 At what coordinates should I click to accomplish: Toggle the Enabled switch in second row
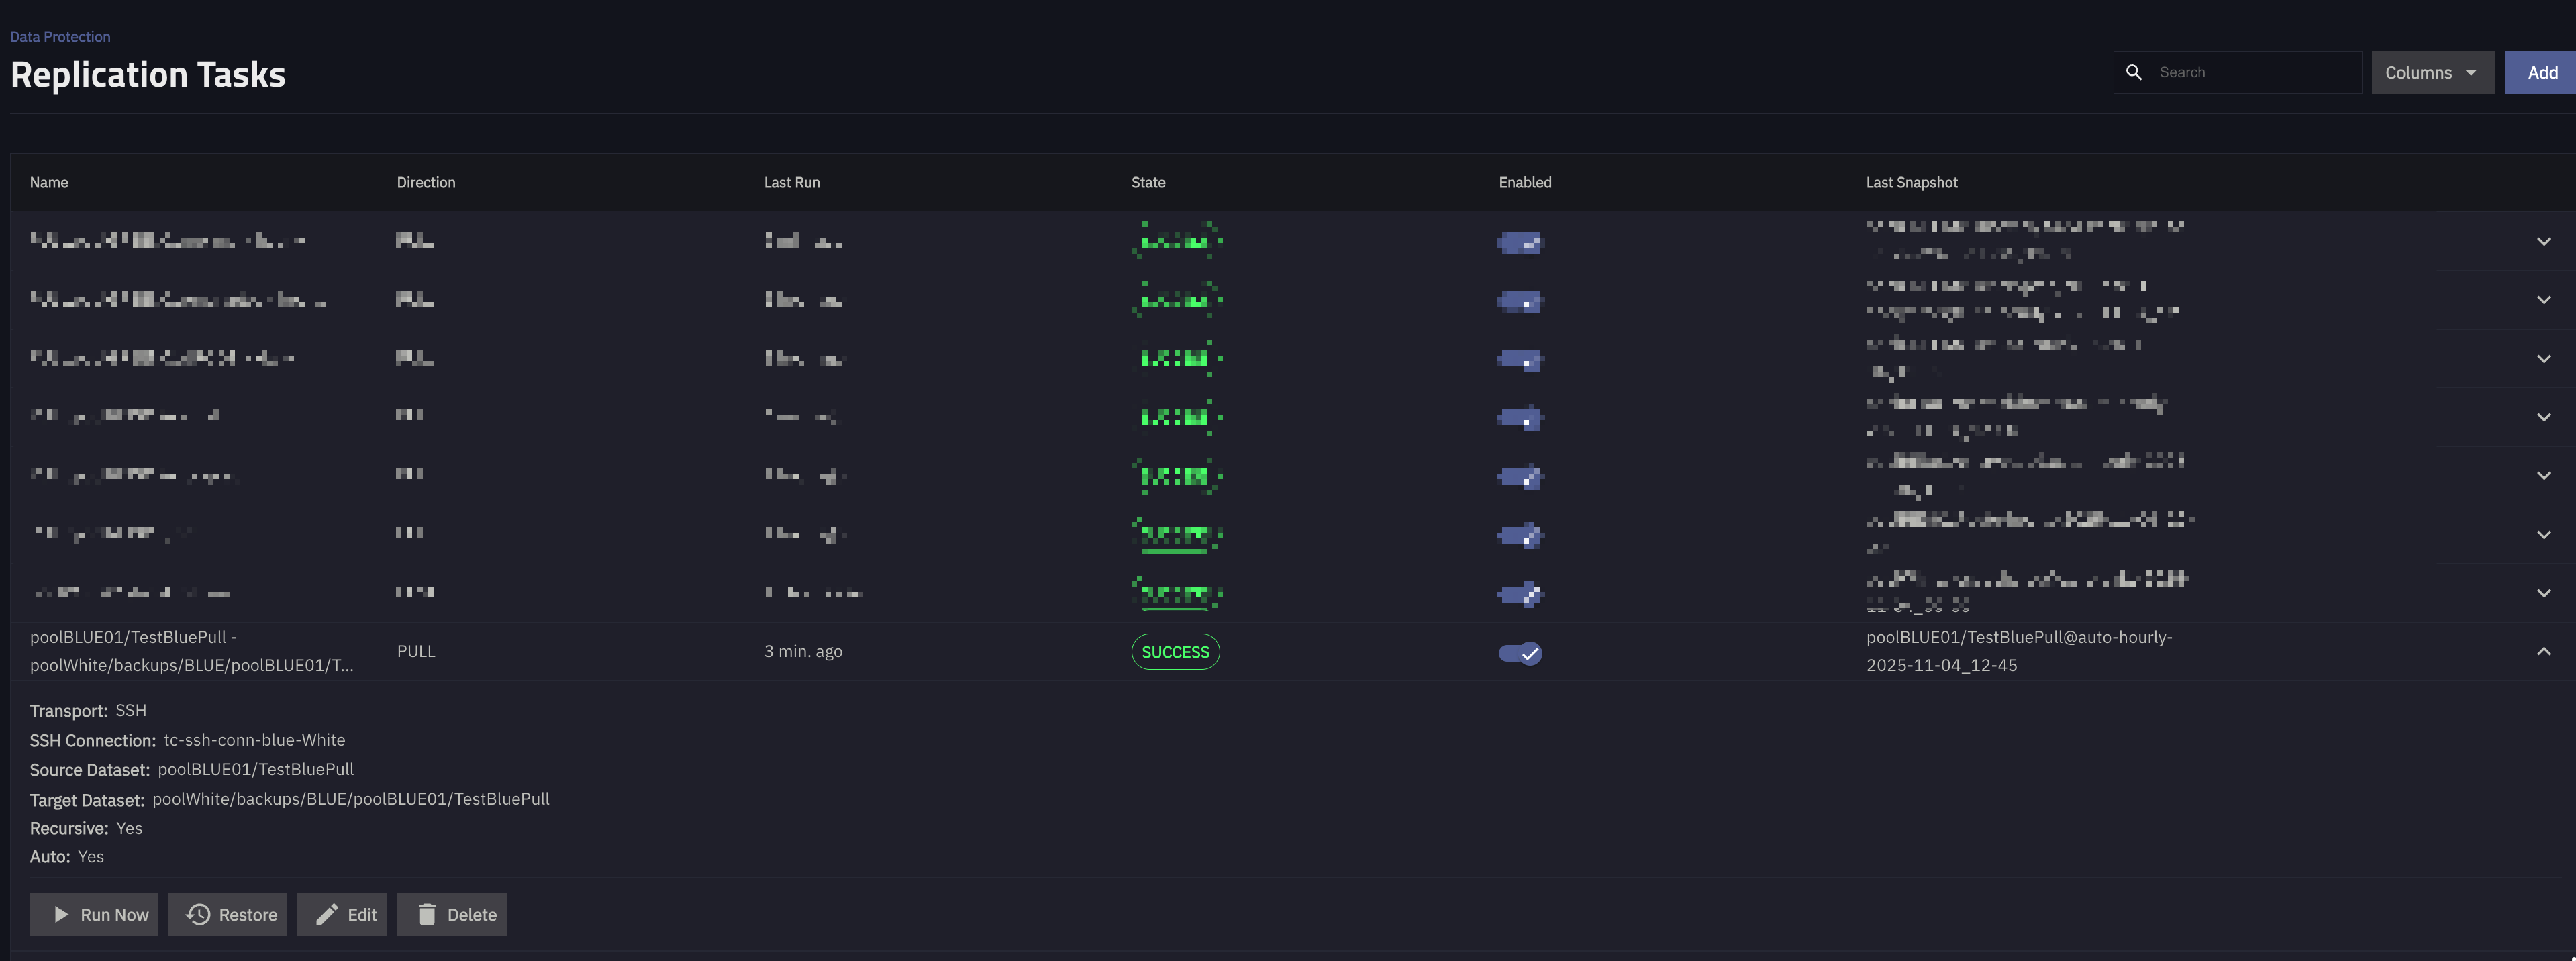[1520, 301]
